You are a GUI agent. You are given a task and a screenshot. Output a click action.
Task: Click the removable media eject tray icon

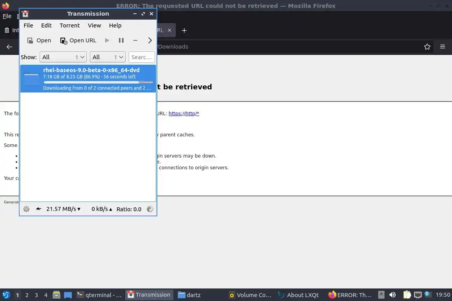point(381,295)
